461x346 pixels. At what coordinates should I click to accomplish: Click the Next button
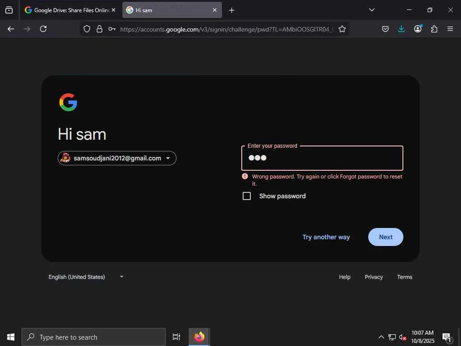[386, 237]
